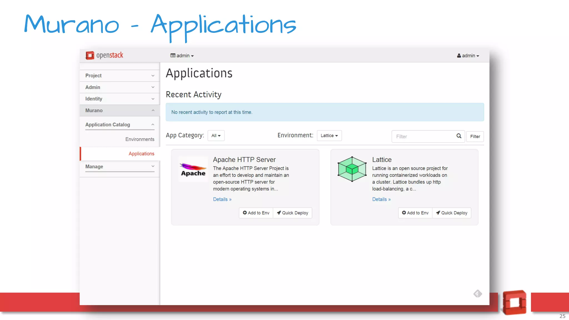Quick Deploy the Lattice application
Viewport: 569px width, 320px height.
click(451, 213)
